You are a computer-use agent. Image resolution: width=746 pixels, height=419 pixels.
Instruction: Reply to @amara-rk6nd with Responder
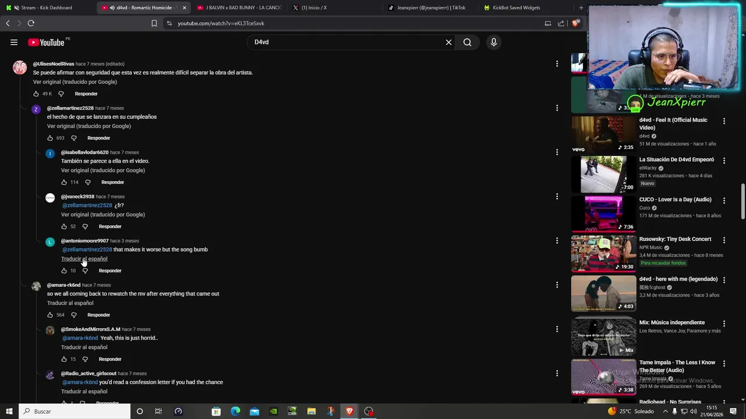click(x=98, y=315)
